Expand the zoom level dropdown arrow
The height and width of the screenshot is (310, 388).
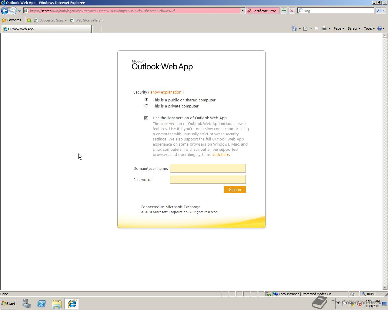pyautogui.click(x=380, y=294)
